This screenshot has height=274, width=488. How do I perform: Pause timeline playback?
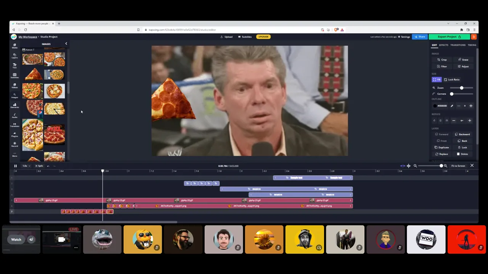pyautogui.click(x=15, y=166)
